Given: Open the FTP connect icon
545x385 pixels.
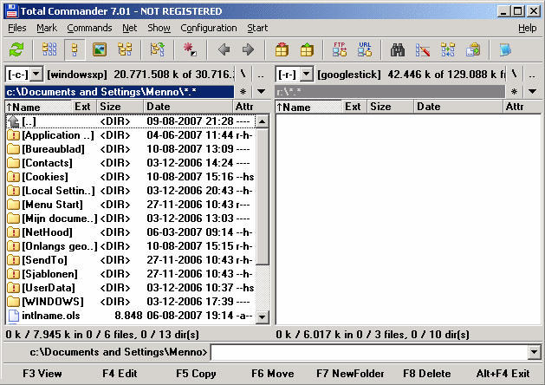Looking at the screenshot, I should pos(340,49).
